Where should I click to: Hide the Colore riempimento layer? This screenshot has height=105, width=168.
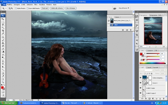pos(141,78)
